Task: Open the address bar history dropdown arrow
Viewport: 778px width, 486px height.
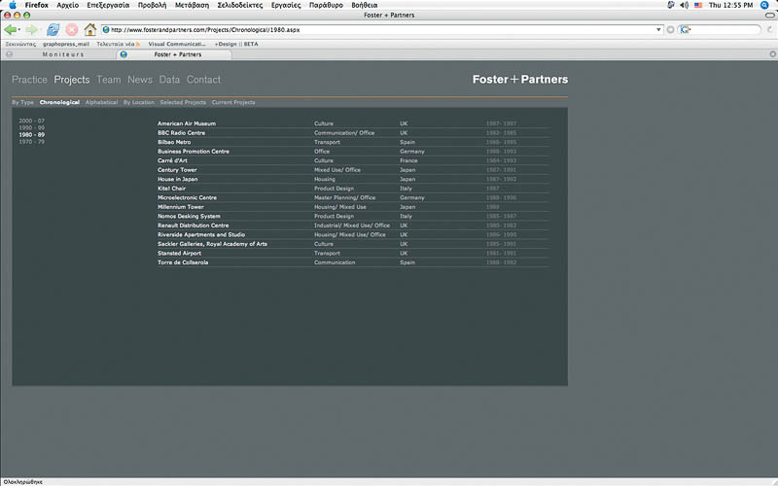Action: (x=658, y=30)
